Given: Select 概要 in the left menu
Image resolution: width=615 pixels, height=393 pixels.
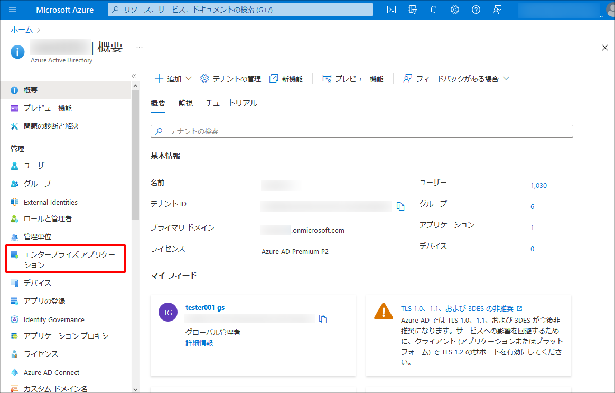Looking at the screenshot, I should [x=66, y=90].
